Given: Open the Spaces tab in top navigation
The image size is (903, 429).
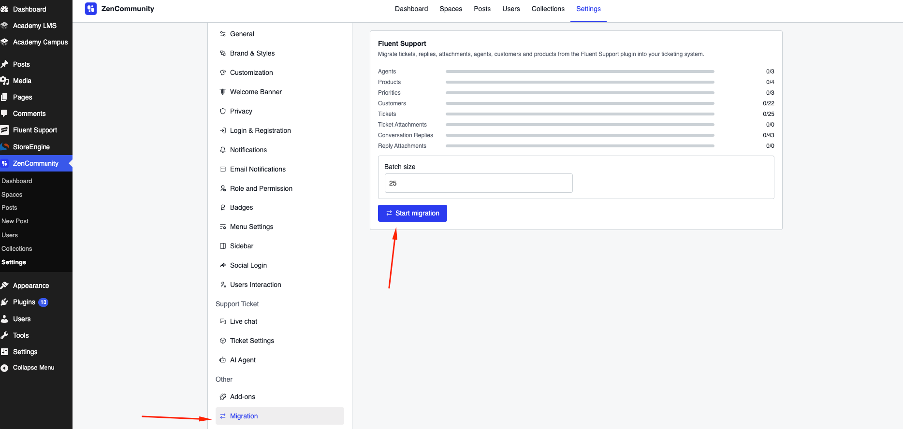Looking at the screenshot, I should click(x=451, y=9).
